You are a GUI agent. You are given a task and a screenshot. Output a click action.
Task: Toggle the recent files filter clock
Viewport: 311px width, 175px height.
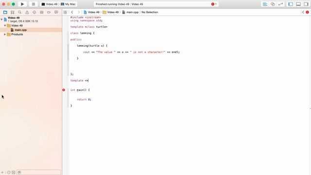pos(9,173)
